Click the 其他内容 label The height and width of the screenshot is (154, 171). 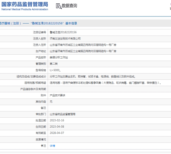pyautogui.click(x=41, y=102)
